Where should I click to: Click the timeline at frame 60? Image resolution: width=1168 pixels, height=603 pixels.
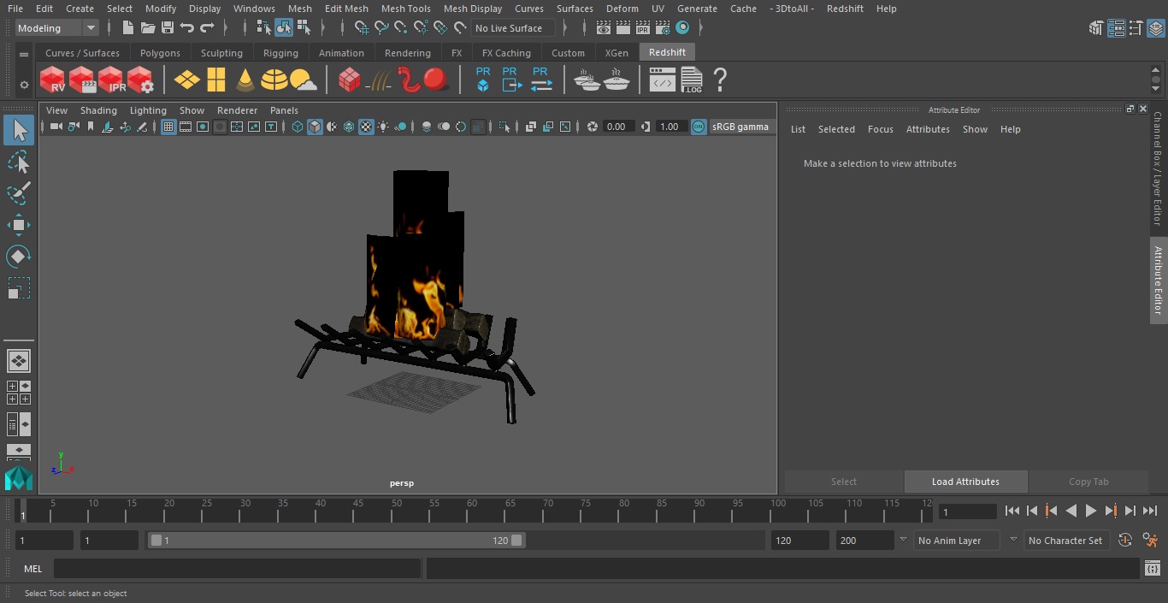pyautogui.click(x=472, y=511)
